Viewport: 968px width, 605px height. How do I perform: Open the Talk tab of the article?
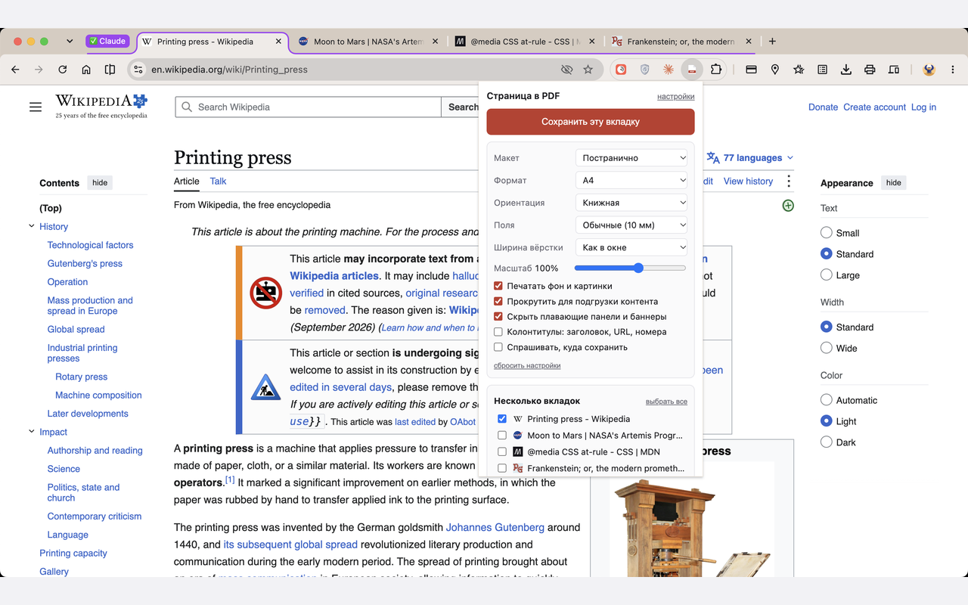[x=218, y=181]
